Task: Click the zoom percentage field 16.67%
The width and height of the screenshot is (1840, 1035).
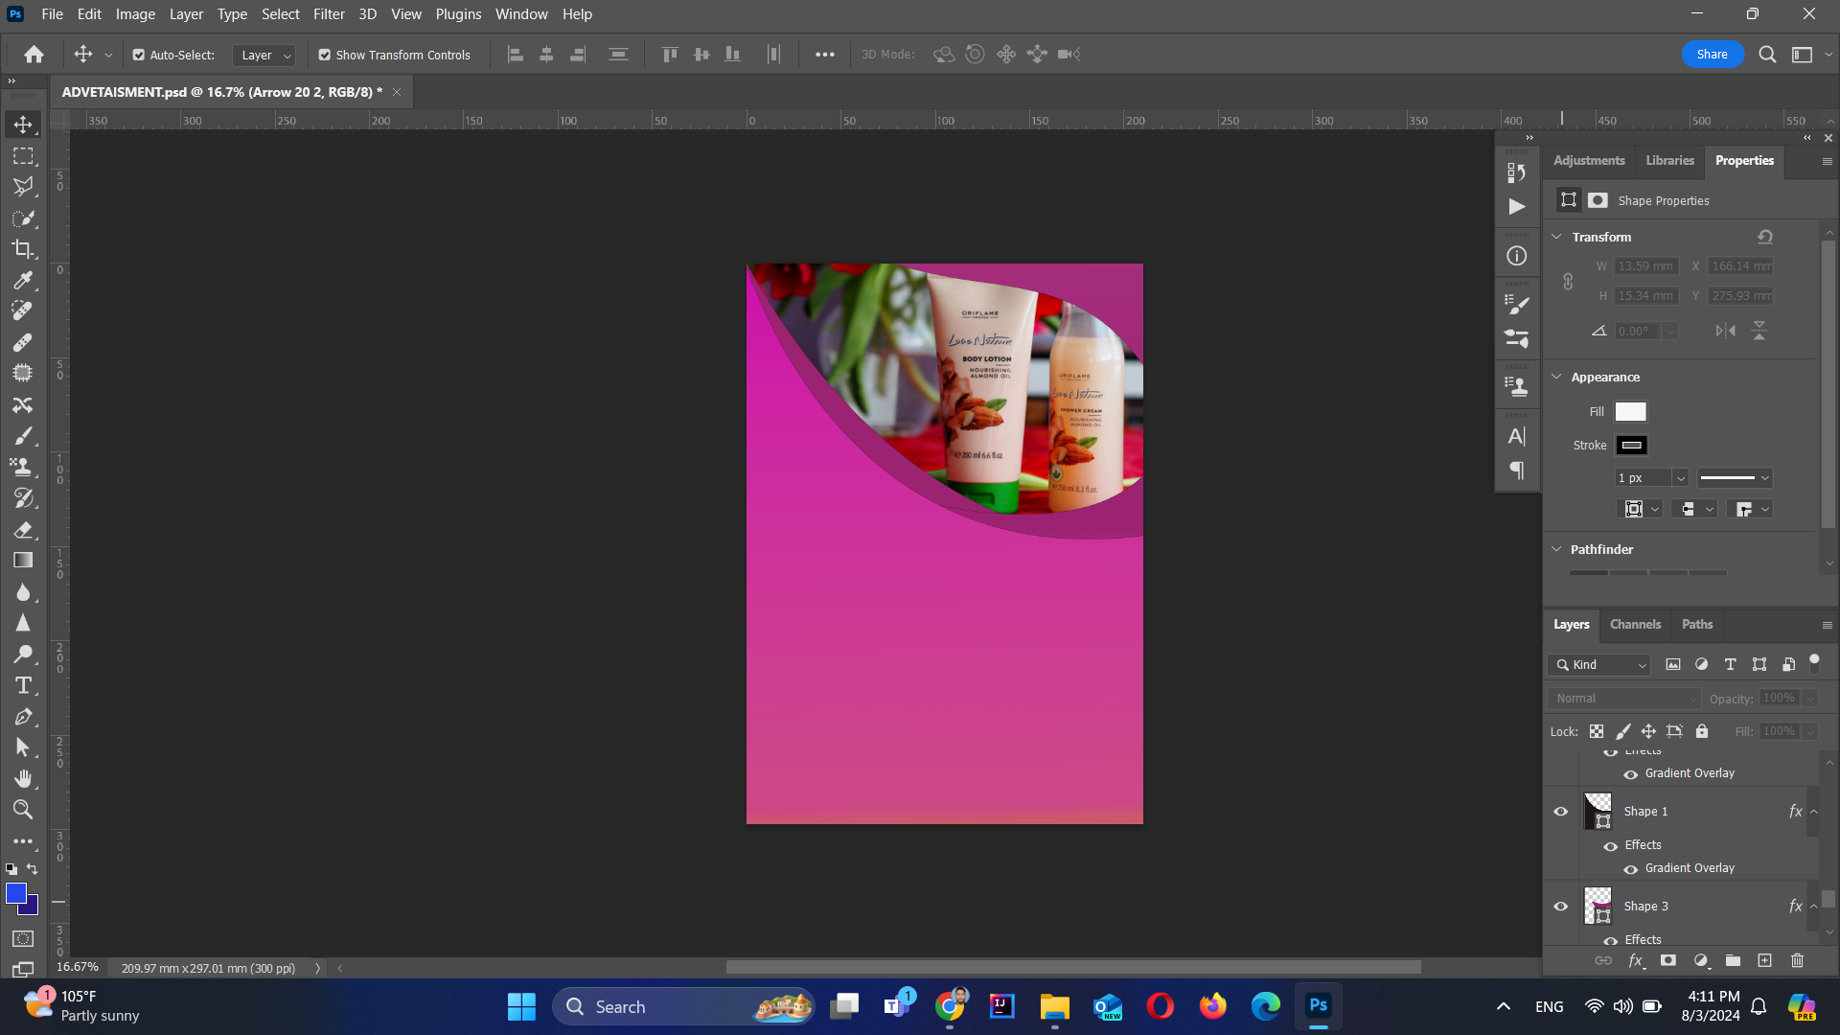Action: pyautogui.click(x=78, y=968)
